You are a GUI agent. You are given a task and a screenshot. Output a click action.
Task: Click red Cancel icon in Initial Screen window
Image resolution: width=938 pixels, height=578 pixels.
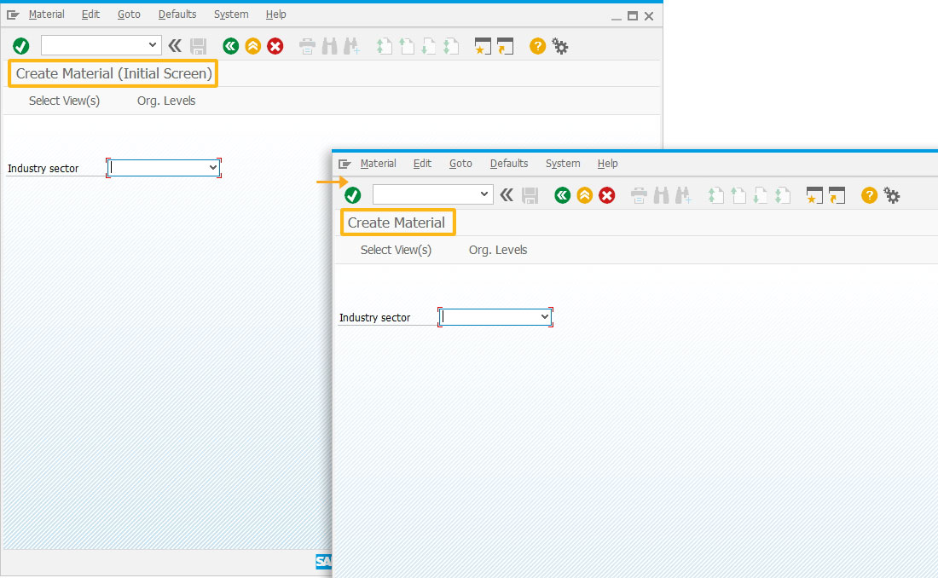point(275,46)
